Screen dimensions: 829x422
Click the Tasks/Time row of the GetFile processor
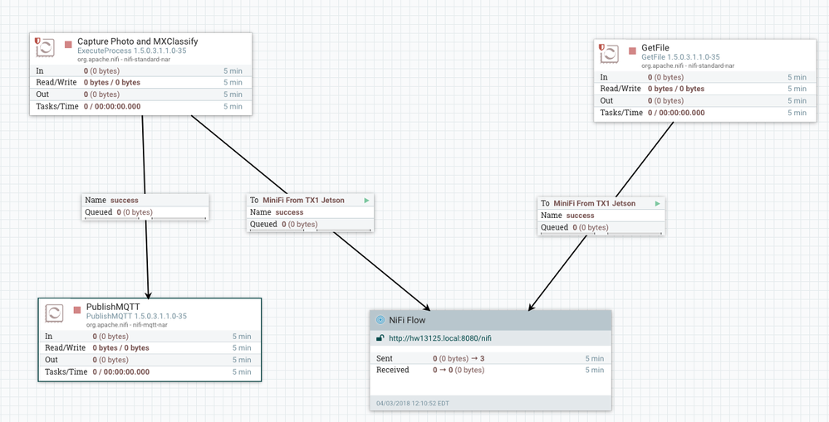click(705, 113)
